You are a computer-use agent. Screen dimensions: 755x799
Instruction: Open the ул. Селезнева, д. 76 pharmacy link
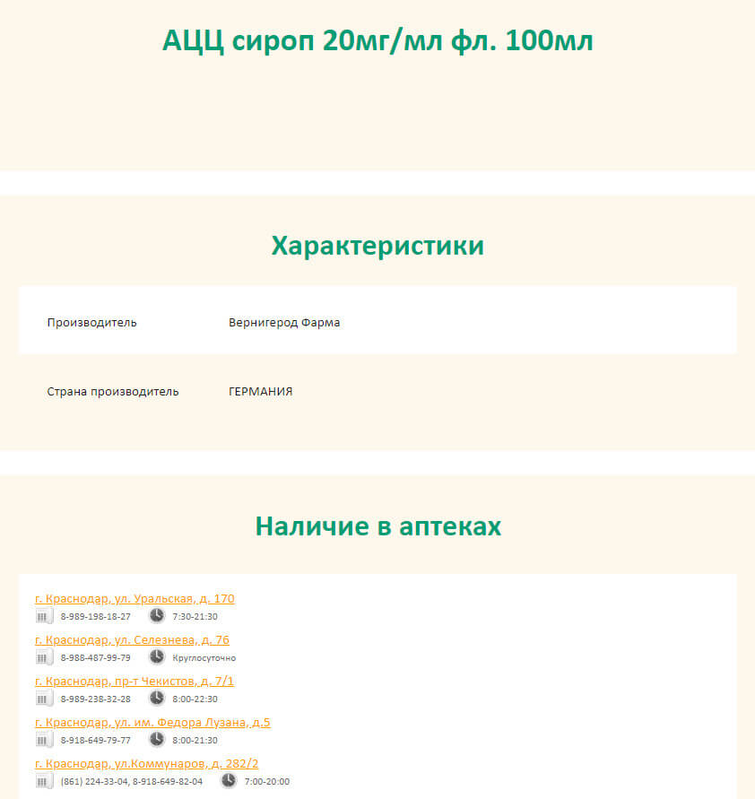point(132,639)
